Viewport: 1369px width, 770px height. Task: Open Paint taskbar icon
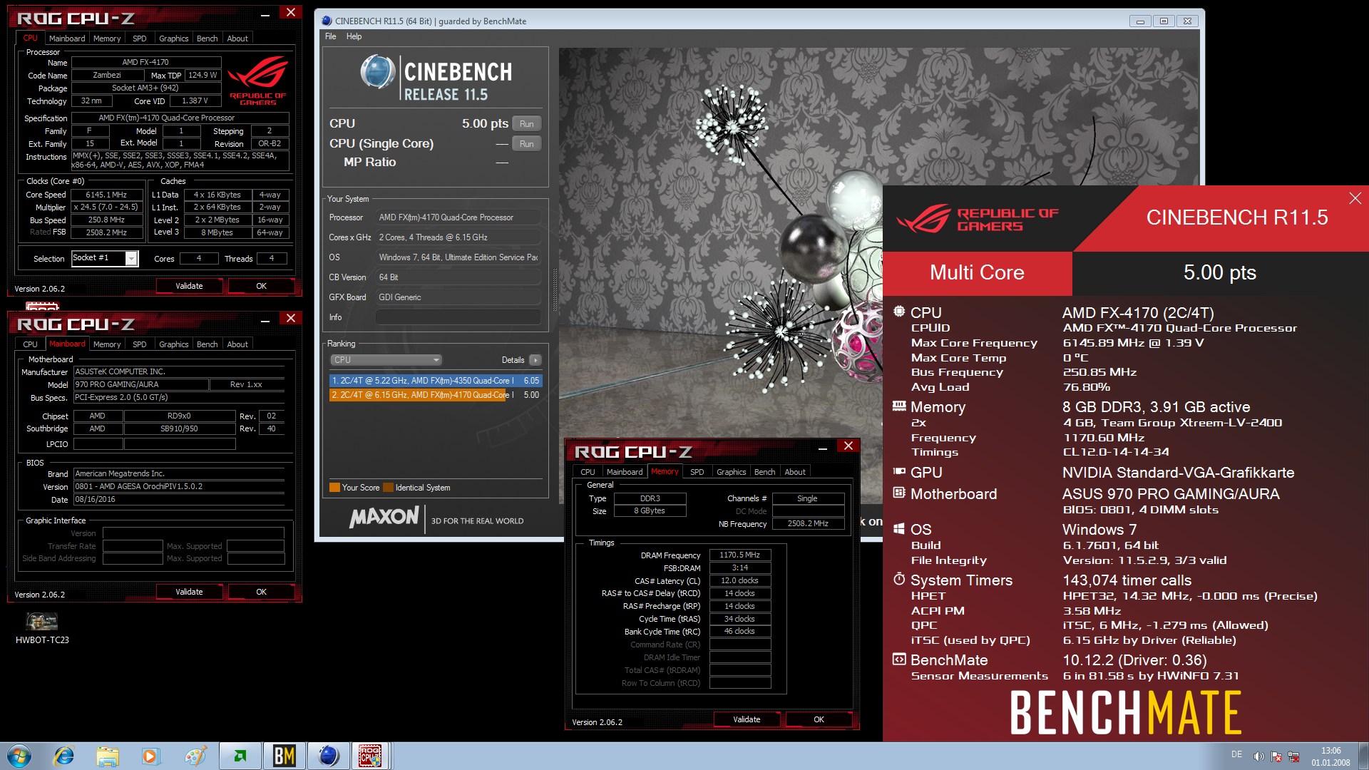[x=195, y=756]
